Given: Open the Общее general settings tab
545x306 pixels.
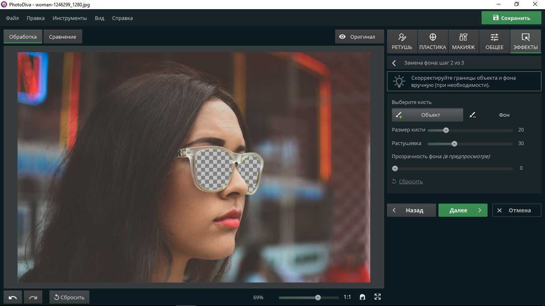Looking at the screenshot, I should (x=494, y=41).
